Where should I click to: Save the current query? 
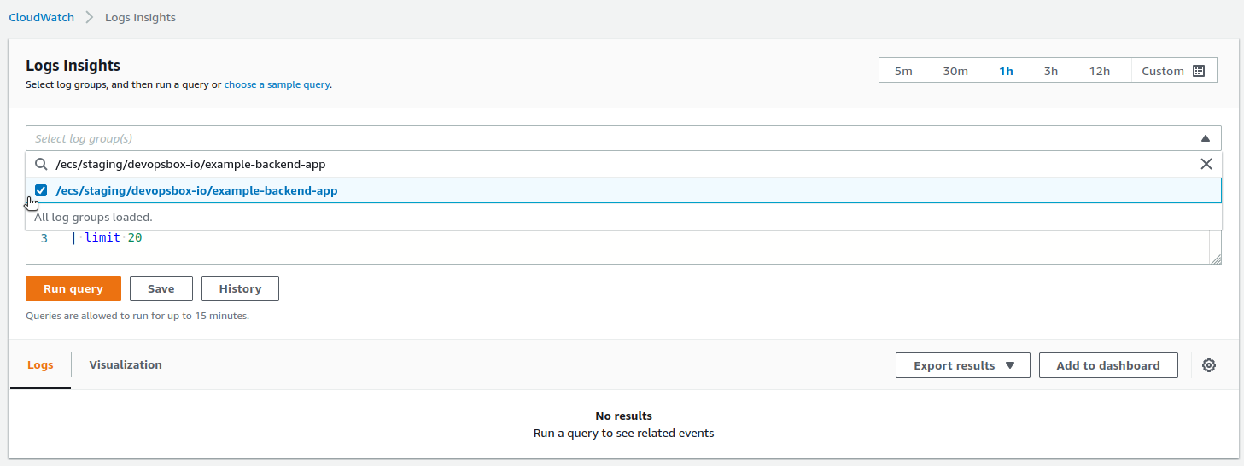[161, 288]
